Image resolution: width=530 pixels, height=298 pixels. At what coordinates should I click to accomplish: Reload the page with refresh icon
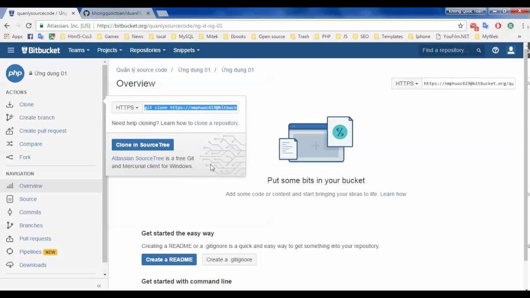pos(29,26)
